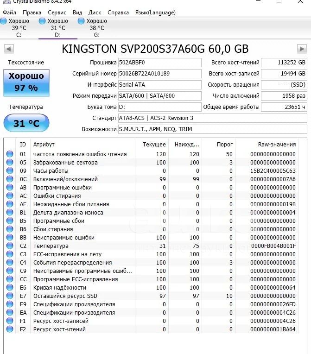
Task: Open the Файл menu
Action: pyautogui.click(x=9, y=13)
